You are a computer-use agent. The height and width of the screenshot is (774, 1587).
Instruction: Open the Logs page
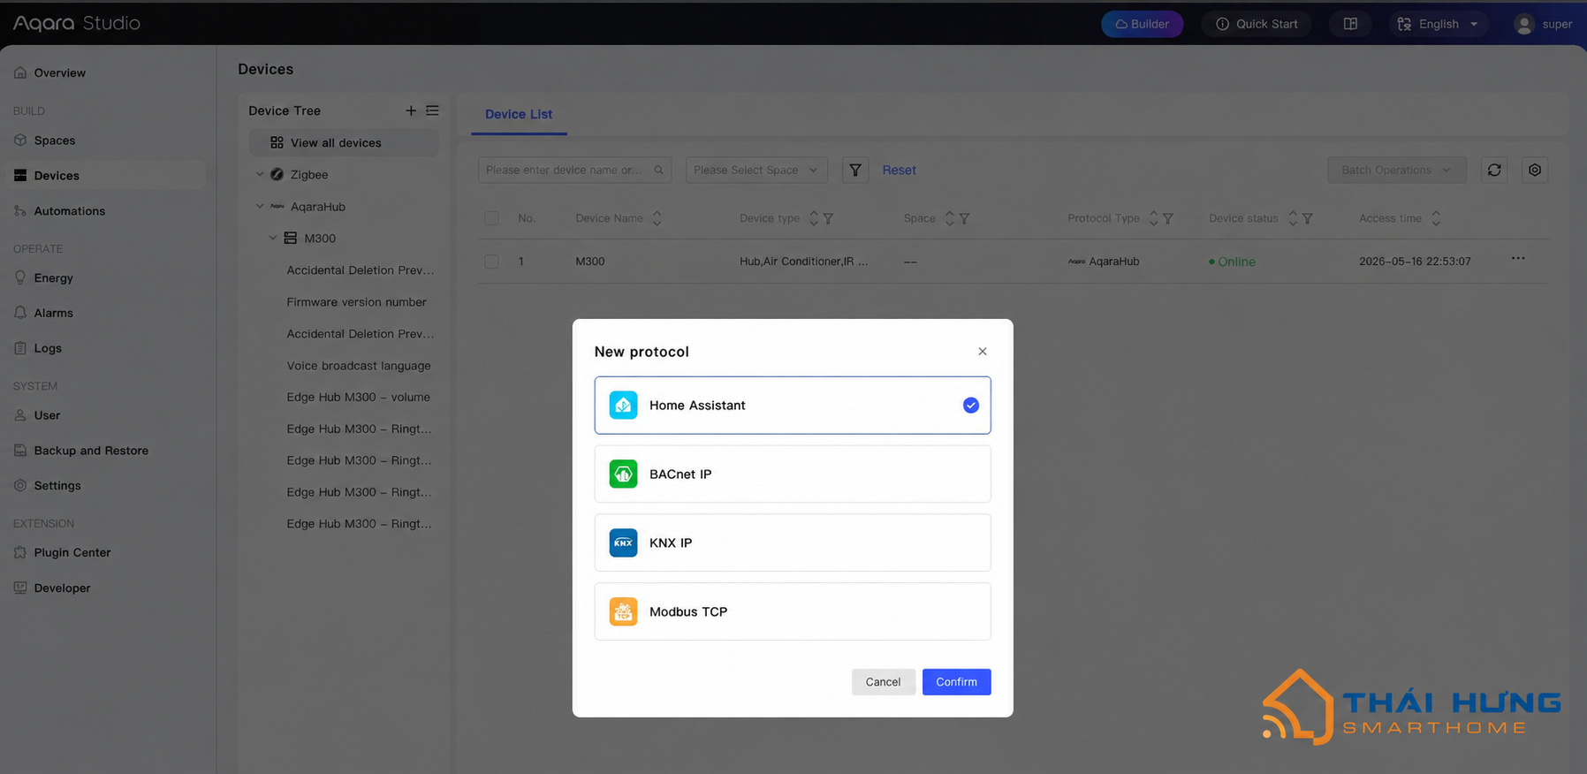pyautogui.click(x=105, y=348)
